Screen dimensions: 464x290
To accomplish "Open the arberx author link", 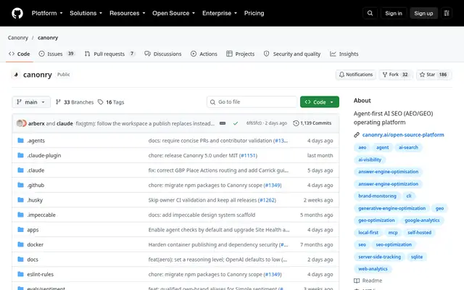I will [x=36, y=123].
